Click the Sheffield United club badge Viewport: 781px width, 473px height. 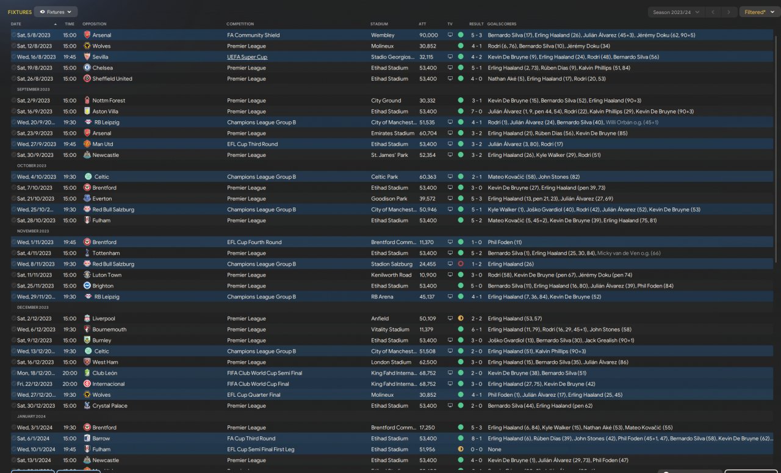[87, 79]
